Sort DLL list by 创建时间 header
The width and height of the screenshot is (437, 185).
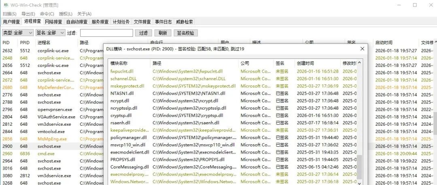pos(317,63)
